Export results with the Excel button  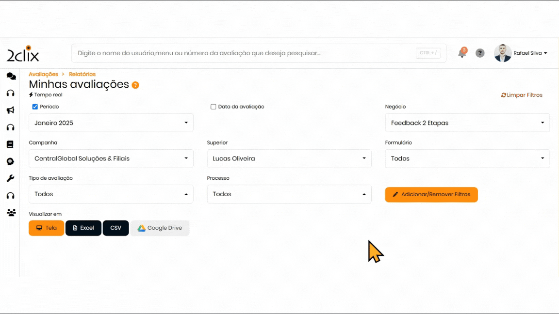tap(83, 228)
